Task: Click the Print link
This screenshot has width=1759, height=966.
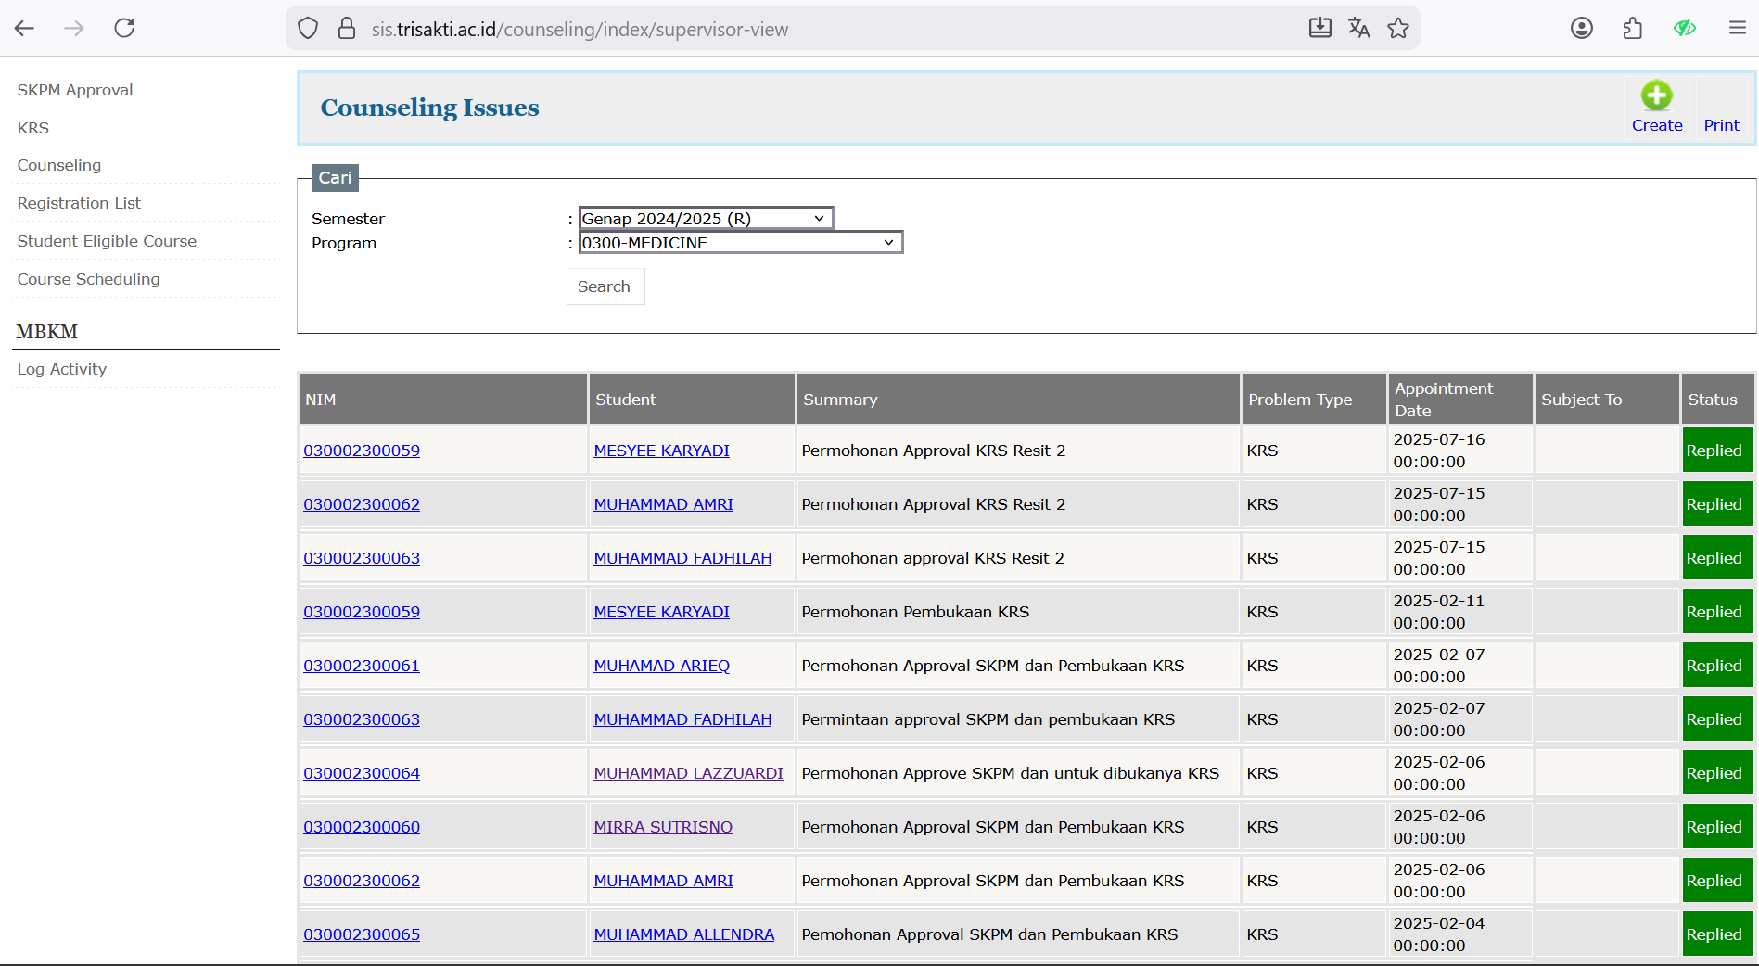Action: coord(1721,125)
